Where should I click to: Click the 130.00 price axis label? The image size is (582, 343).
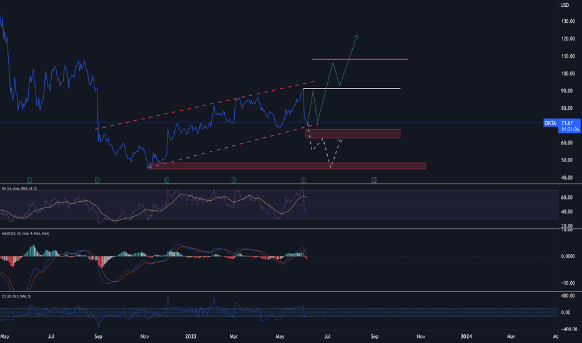coord(568,21)
